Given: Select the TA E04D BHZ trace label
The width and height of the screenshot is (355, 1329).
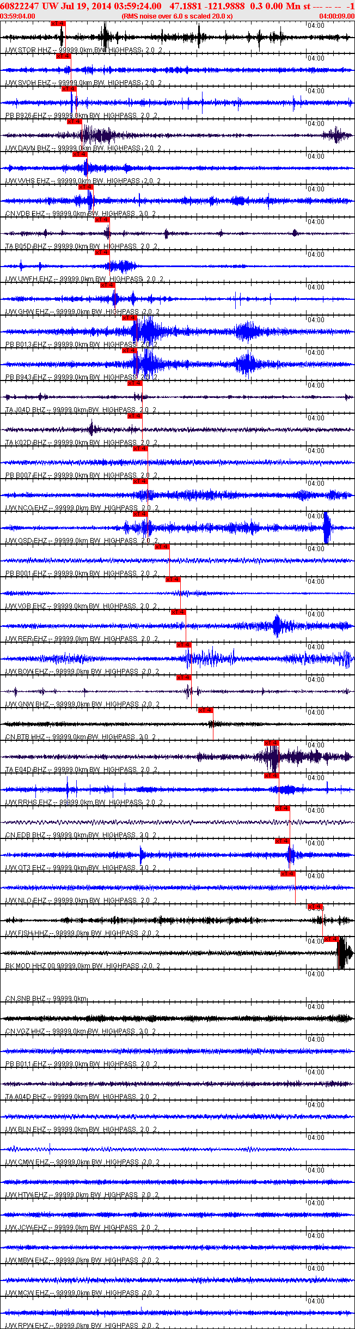Looking at the screenshot, I should point(81,770).
